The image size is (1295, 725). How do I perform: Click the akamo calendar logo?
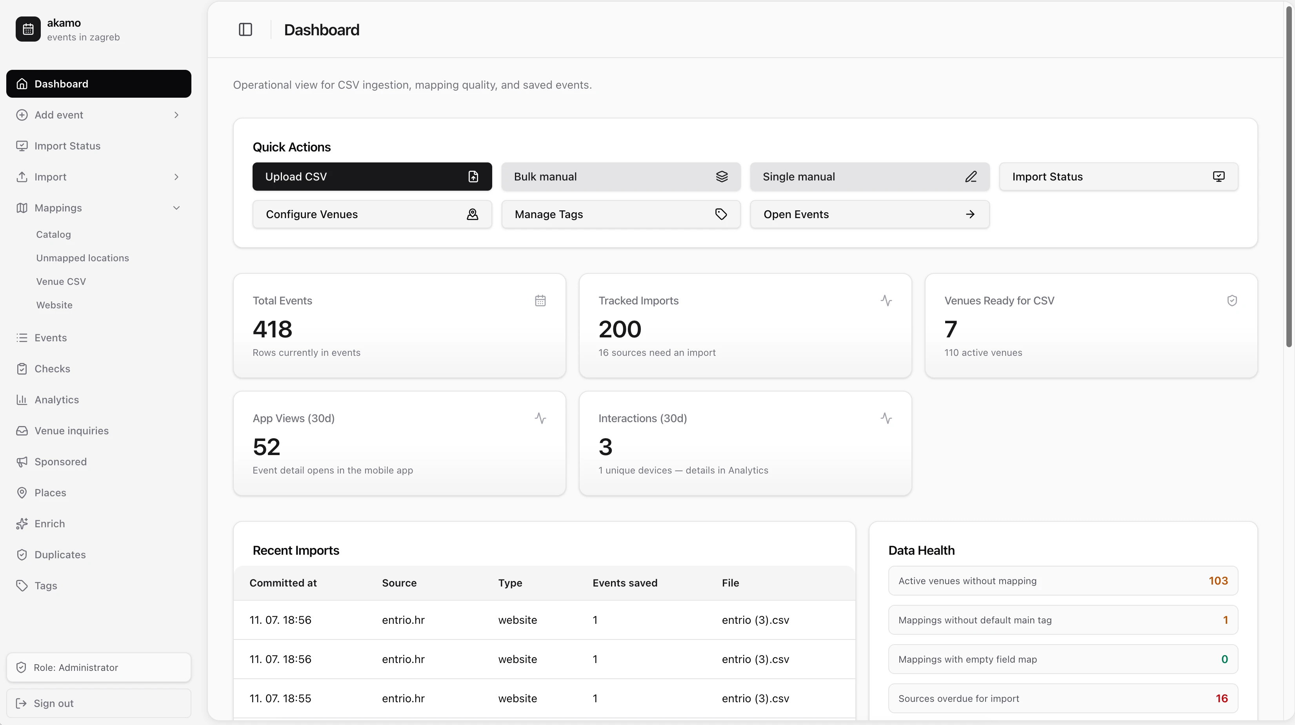pos(28,29)
